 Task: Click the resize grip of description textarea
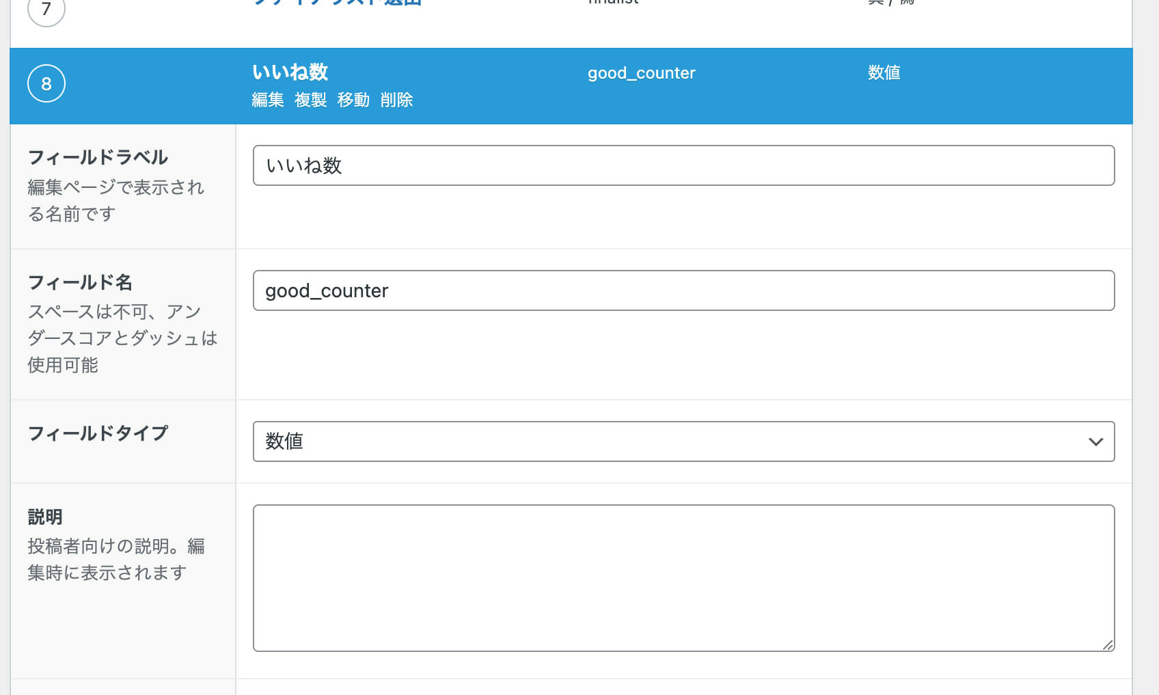coord(1108,644)
